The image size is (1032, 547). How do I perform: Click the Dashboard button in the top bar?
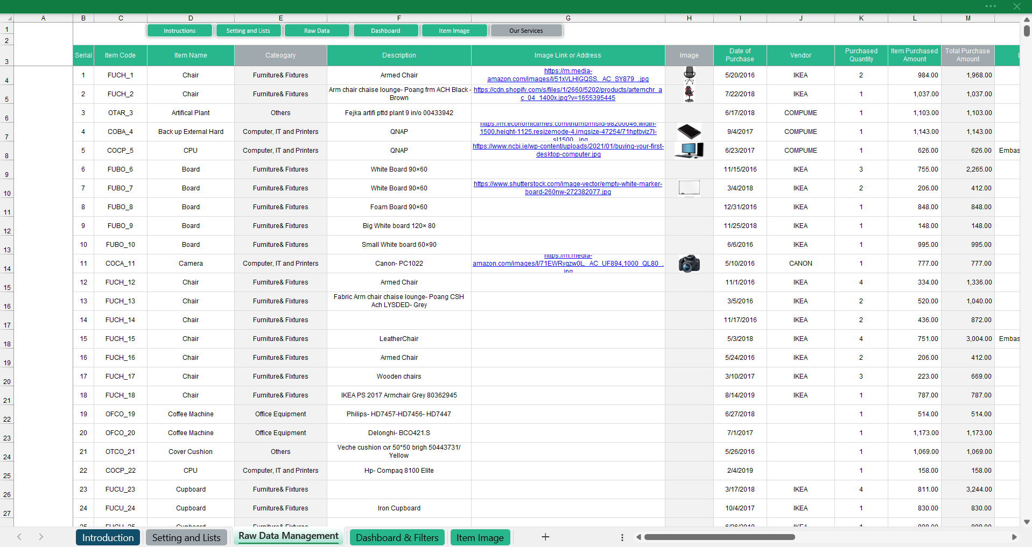click(x=385, y=31)
